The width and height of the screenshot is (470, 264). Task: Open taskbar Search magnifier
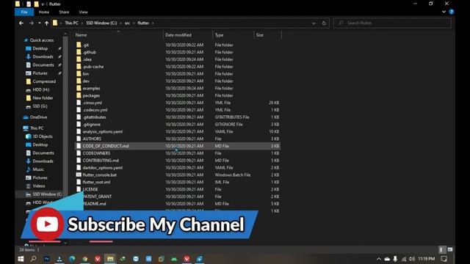[x=33, y=259]
